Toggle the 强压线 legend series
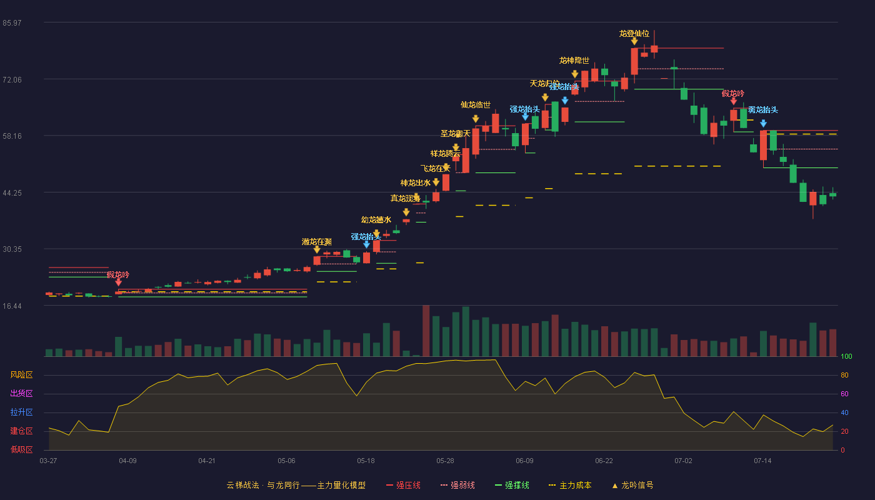875x500 pixels. (x=403, y=485)
